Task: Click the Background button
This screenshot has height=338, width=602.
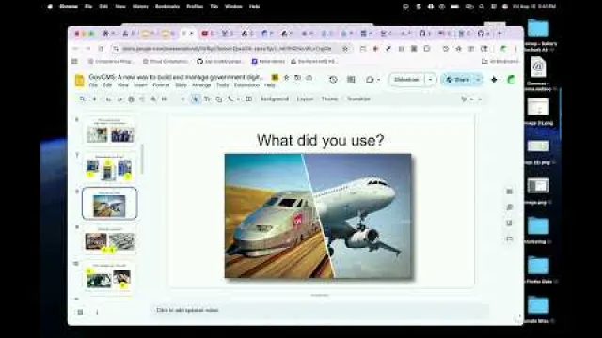Action: (x=274, y=99)
